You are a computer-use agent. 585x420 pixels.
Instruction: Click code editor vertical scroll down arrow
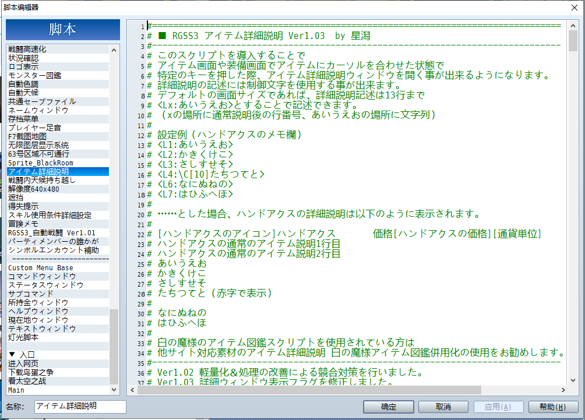click(x=573, y=380)
